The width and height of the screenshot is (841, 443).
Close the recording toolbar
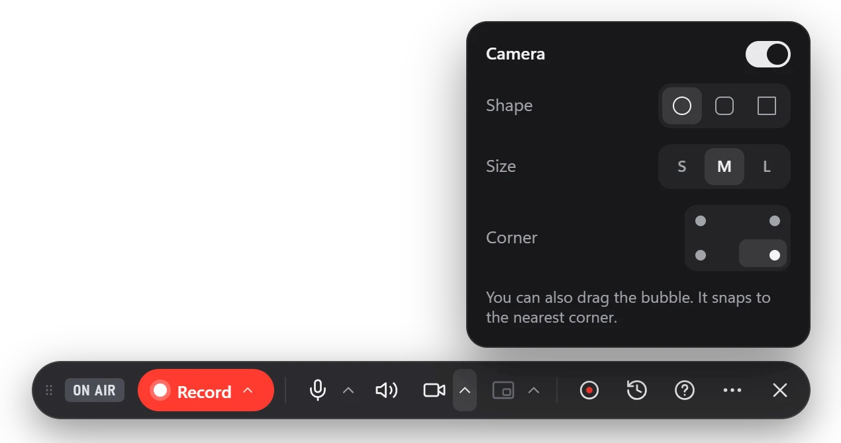coord(780,391)
